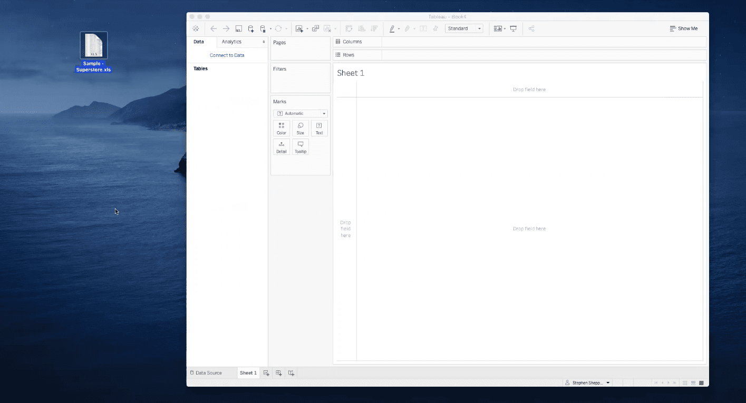Screen dimensions: 746x403
Task: Open the Color shelf in the Marks card
Action: point(281,127)
